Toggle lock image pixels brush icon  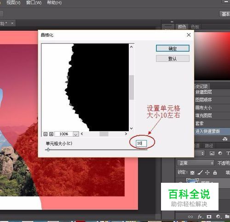pyautogui.click(x=200, y=173)
